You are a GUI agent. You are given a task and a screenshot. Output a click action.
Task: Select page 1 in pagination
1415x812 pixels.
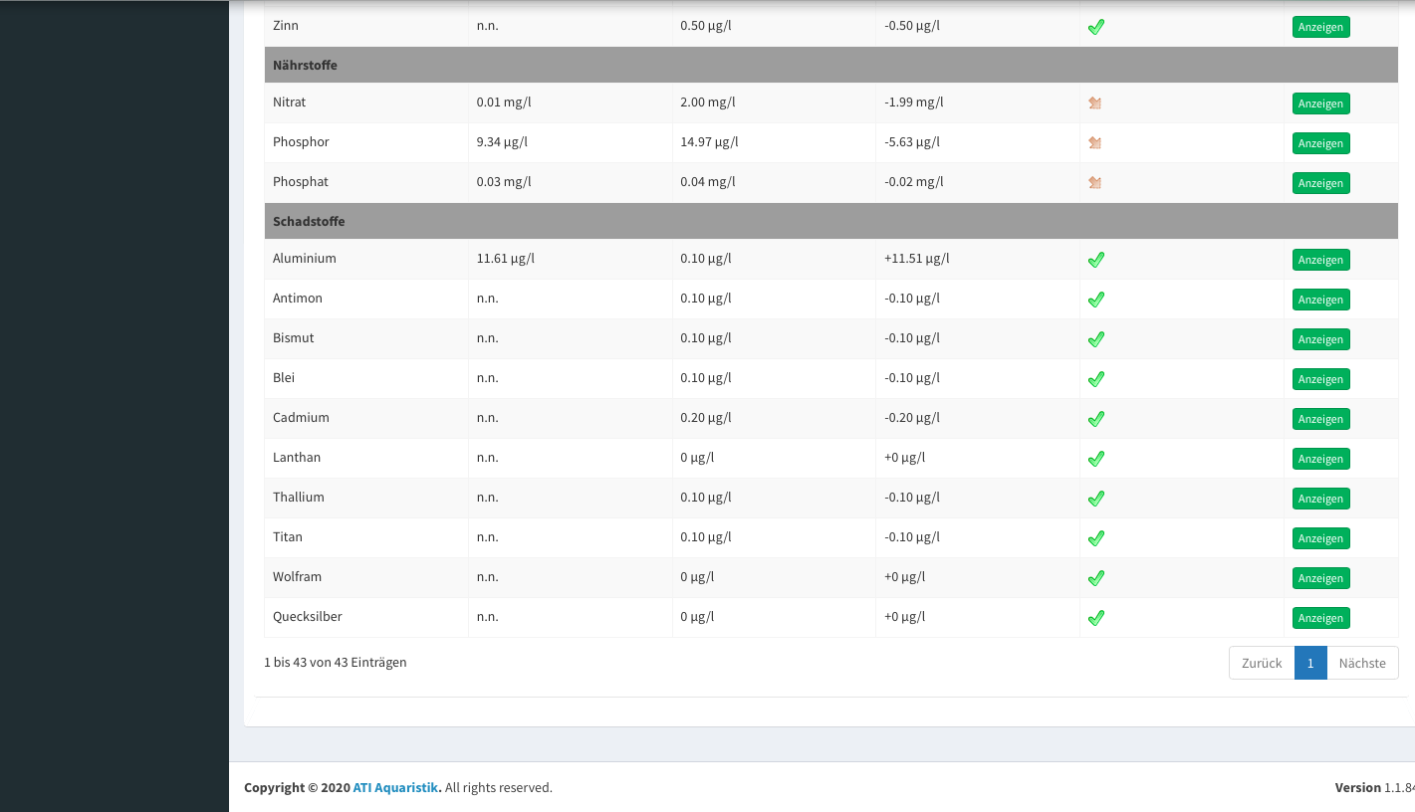click(x=1310, y=663)
